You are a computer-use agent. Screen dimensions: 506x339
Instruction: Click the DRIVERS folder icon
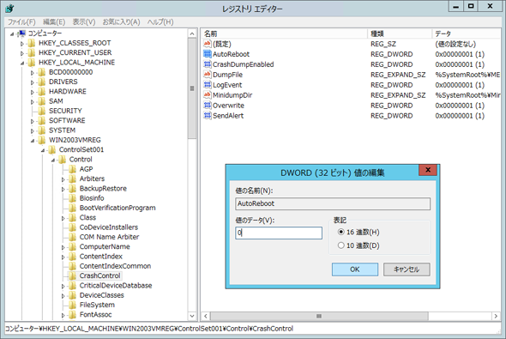42,82
